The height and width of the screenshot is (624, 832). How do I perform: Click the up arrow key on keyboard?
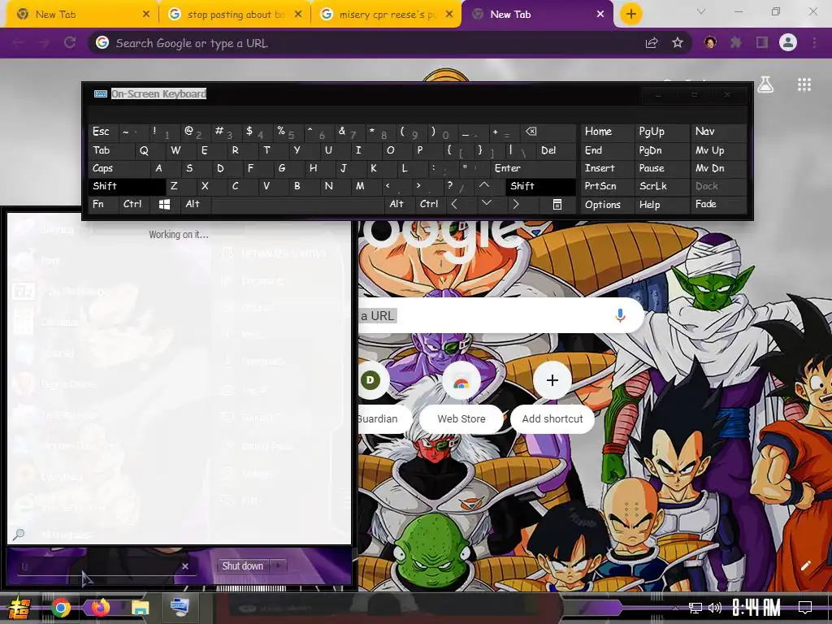click(484, 186)
